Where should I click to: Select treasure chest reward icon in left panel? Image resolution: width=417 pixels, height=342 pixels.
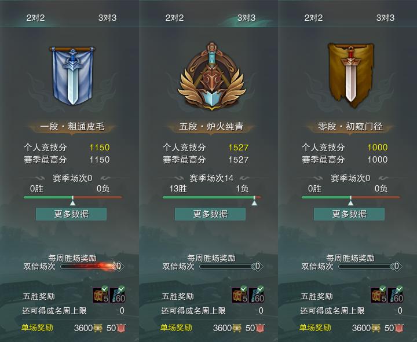tap(101, 295)
